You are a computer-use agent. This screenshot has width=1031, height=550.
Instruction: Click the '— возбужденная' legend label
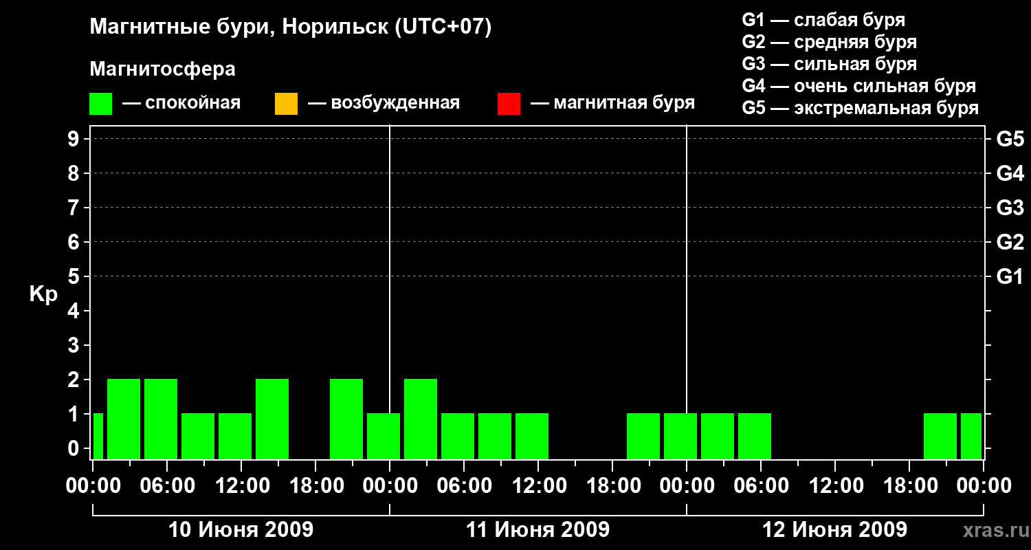click(x=384, y=104)
